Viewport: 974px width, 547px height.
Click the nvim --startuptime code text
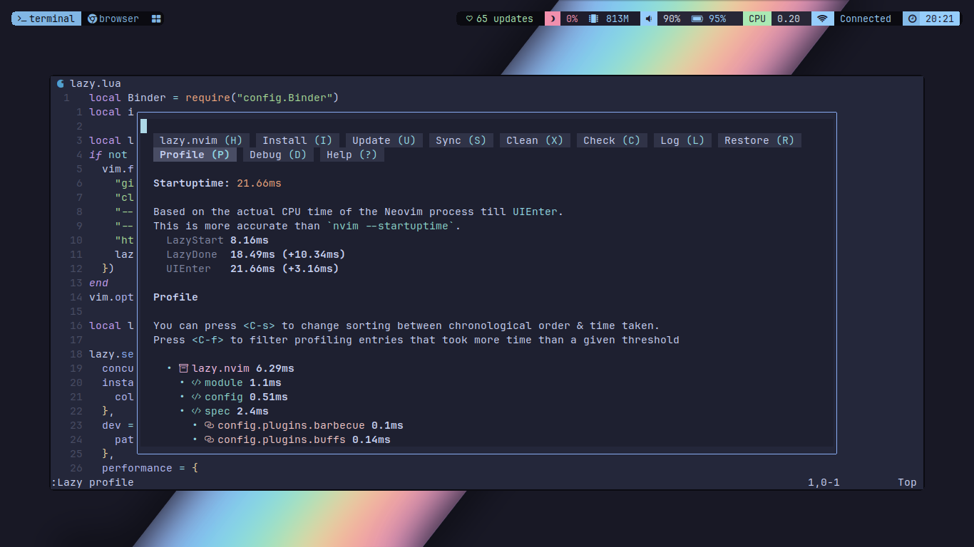point(394,226)
